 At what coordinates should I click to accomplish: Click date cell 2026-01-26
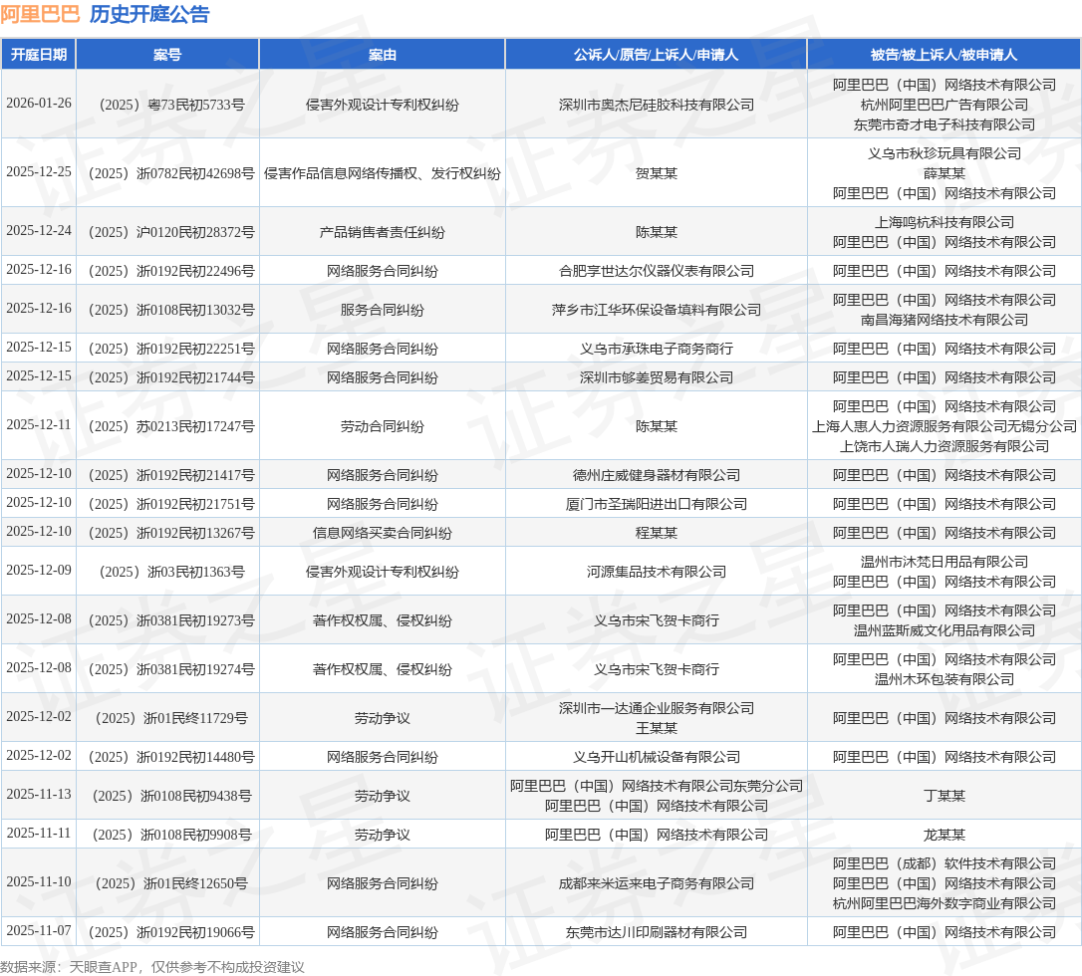coord(39,104)
